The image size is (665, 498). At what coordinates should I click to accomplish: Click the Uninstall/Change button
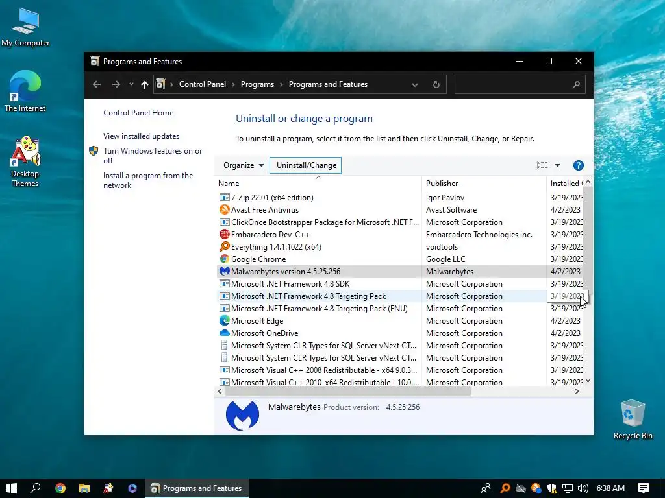(x=306, y=165)
